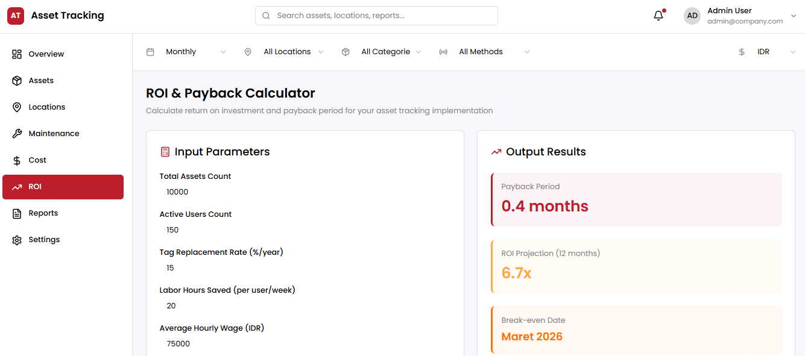Click the Overview grid icon in sidebar

tap(17, 54)
